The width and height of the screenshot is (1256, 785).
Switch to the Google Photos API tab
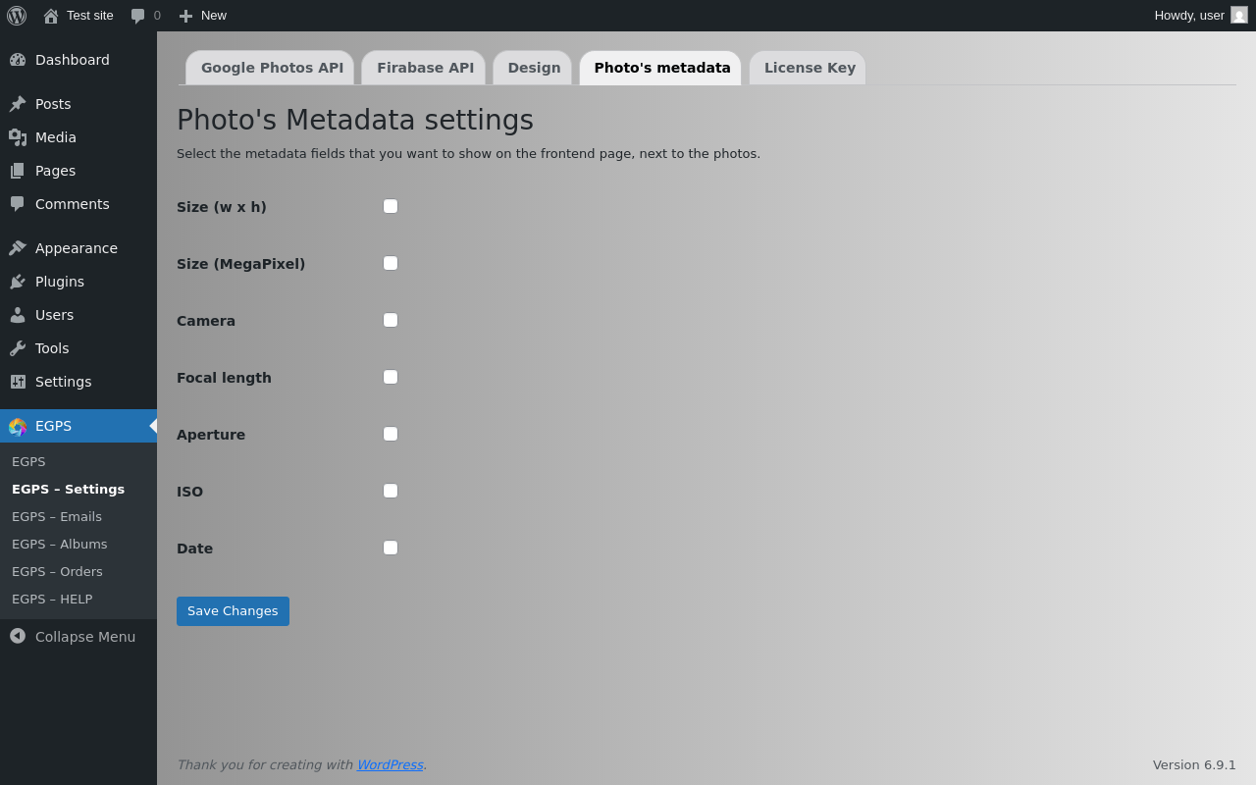272,68
